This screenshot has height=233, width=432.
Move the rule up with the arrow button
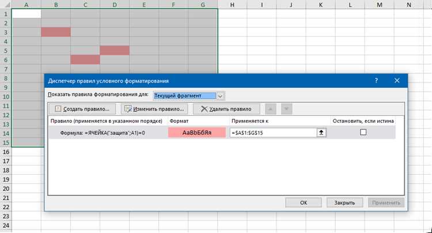271,109
